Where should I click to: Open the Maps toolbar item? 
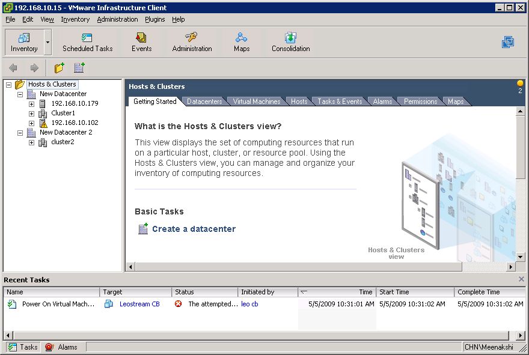pos(242,42)
